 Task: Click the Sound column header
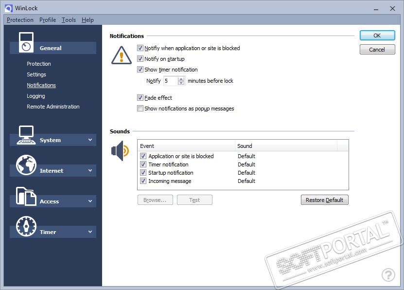[286, 146]
